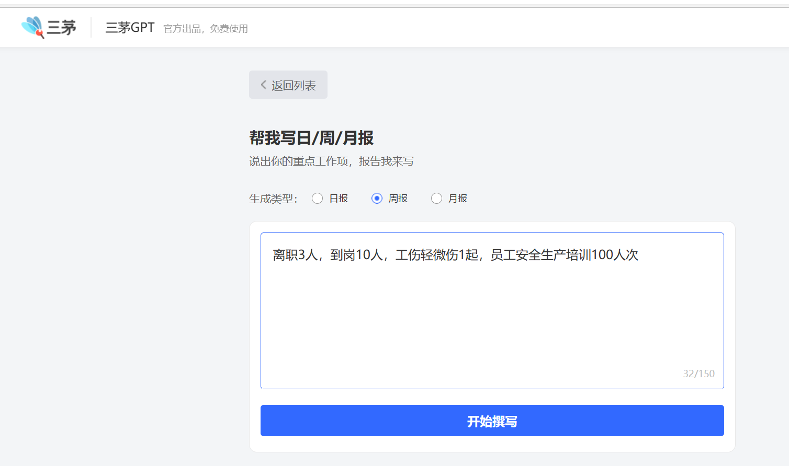Click the 三茅 brand name text
Image resolution: width=789 pixels, height=466 pixels.
62,28
